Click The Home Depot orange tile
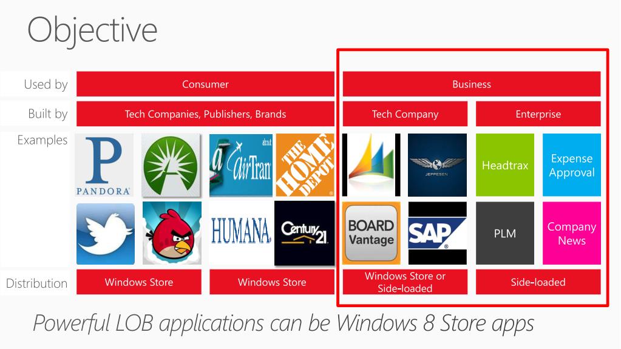Screen dimensions: 621x349 (305, 165)
